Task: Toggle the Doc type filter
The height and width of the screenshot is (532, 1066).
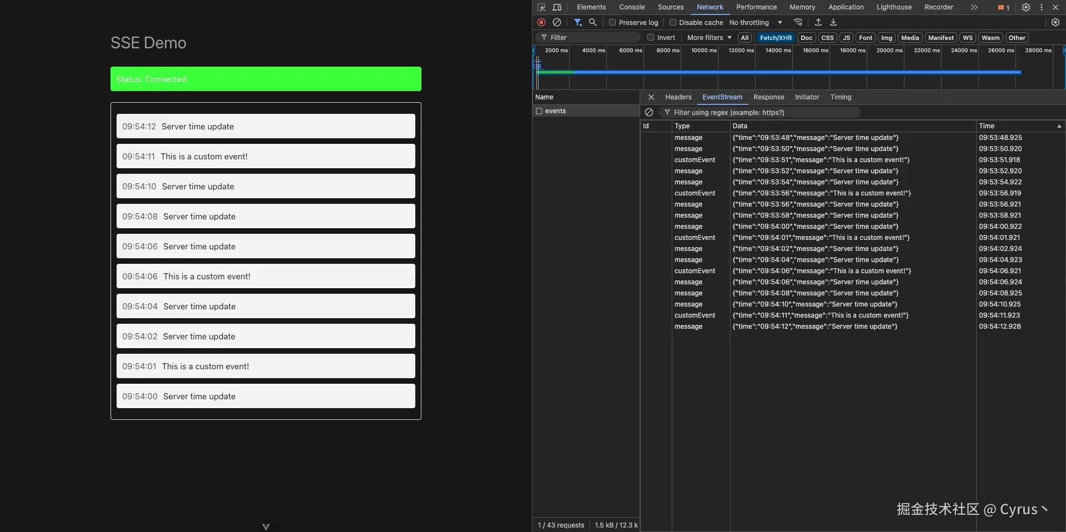Action: pyautogui.click(x=806, y=38)
